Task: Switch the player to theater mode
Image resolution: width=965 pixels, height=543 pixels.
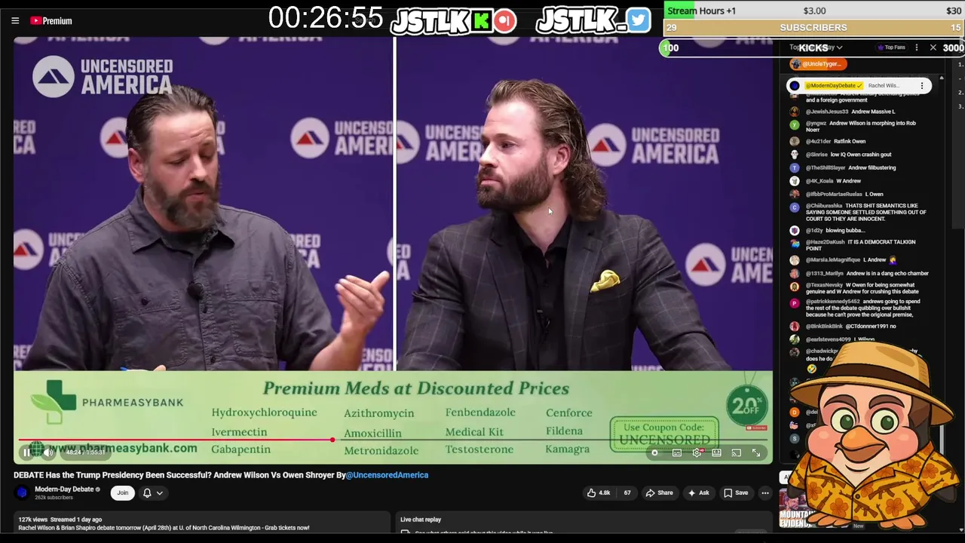Action: 716,452
